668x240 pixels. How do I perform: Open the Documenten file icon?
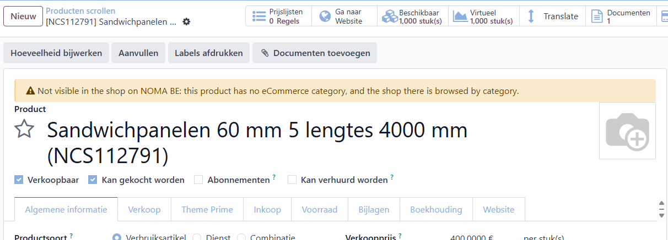(x=597, y=16)
